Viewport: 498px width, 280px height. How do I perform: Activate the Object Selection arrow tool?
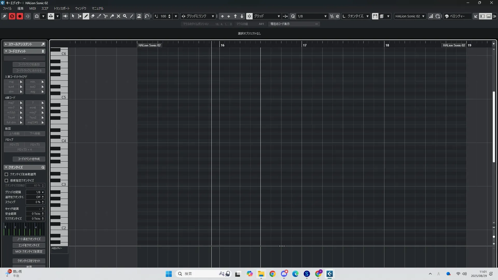coord(73,16)
